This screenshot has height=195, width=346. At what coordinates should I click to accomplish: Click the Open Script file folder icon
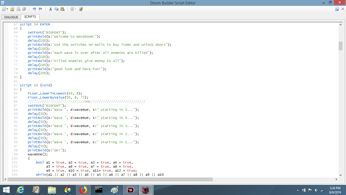(12, 9)
